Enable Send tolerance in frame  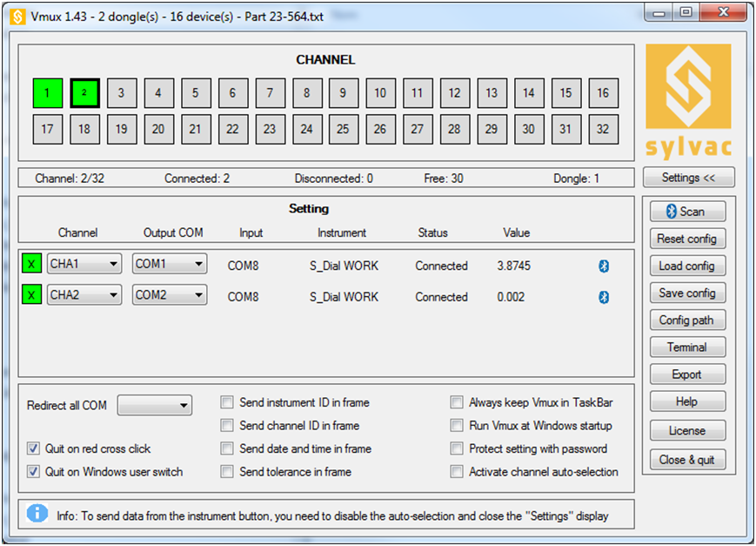click(x=227, y=472)
